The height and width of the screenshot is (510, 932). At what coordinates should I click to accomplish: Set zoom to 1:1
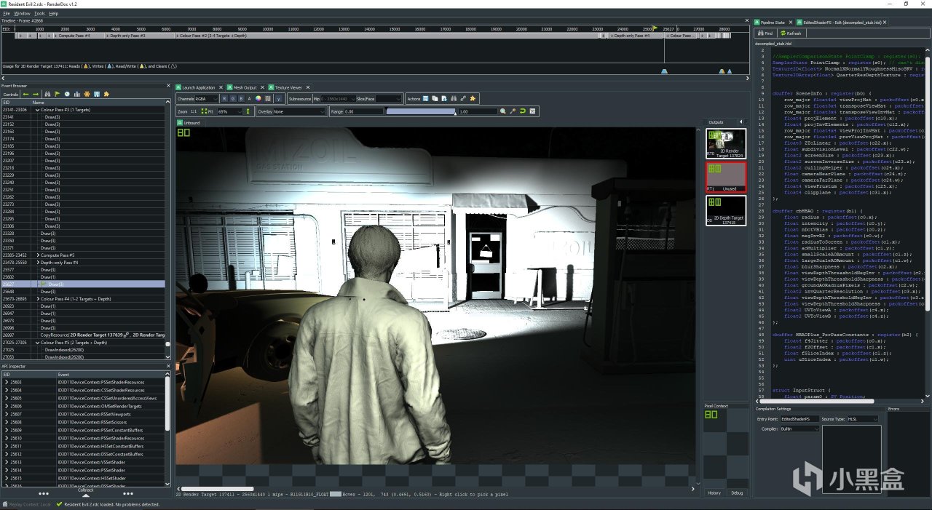point(194,111)
